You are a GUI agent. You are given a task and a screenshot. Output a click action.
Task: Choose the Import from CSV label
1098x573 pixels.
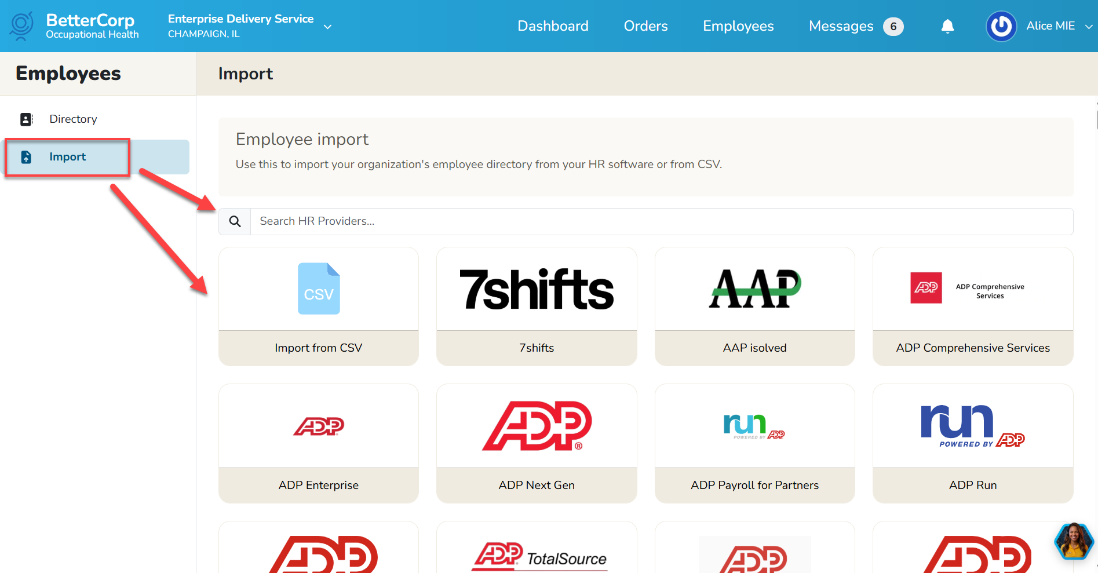pos(319,348)
